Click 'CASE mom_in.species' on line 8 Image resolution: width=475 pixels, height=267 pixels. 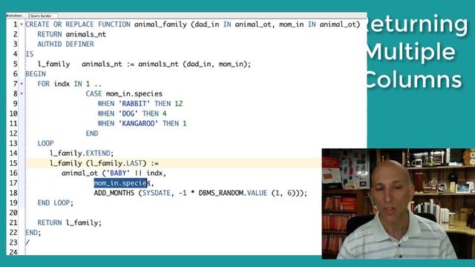pyautogui.click(x=124, y=94)
